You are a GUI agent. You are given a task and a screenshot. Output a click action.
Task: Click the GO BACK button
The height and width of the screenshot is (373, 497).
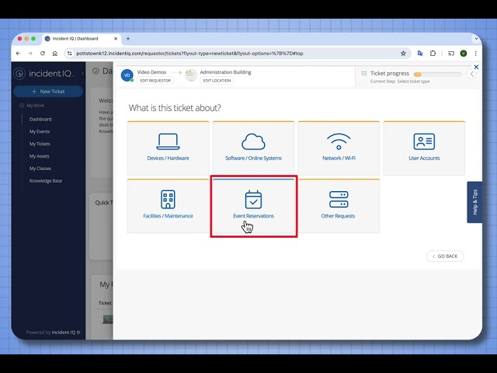click(x=445, y=256)
